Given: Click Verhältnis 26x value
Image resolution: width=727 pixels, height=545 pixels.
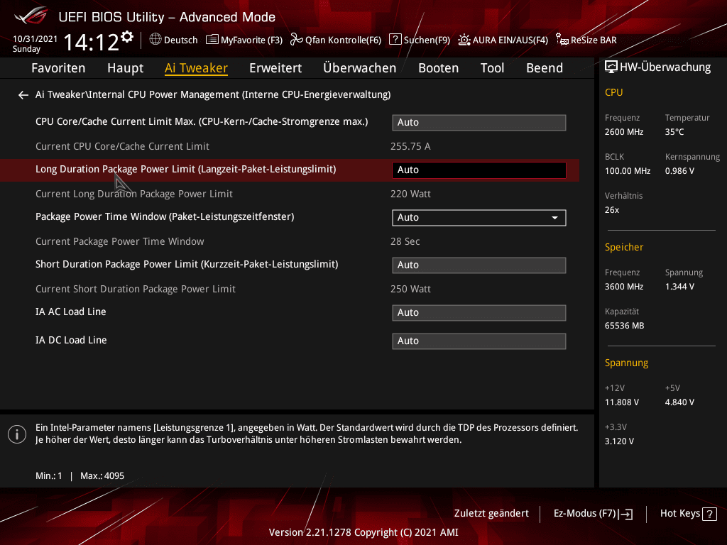Looking at the screenshot, I should pos(611,210).
